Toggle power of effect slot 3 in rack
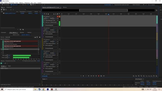The height and width of the screenshot is (91, 162). tap(3, 44)
